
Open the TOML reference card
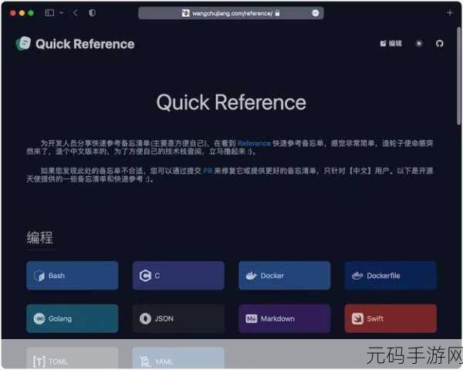(72, 358)
